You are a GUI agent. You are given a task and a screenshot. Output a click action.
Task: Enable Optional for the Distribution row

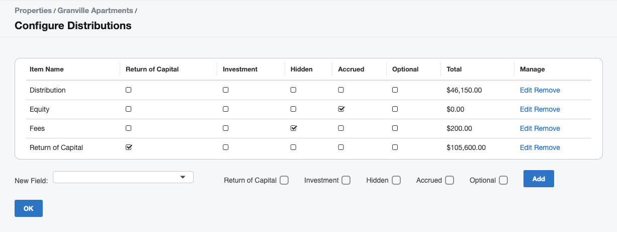click(x=395, y=90)
